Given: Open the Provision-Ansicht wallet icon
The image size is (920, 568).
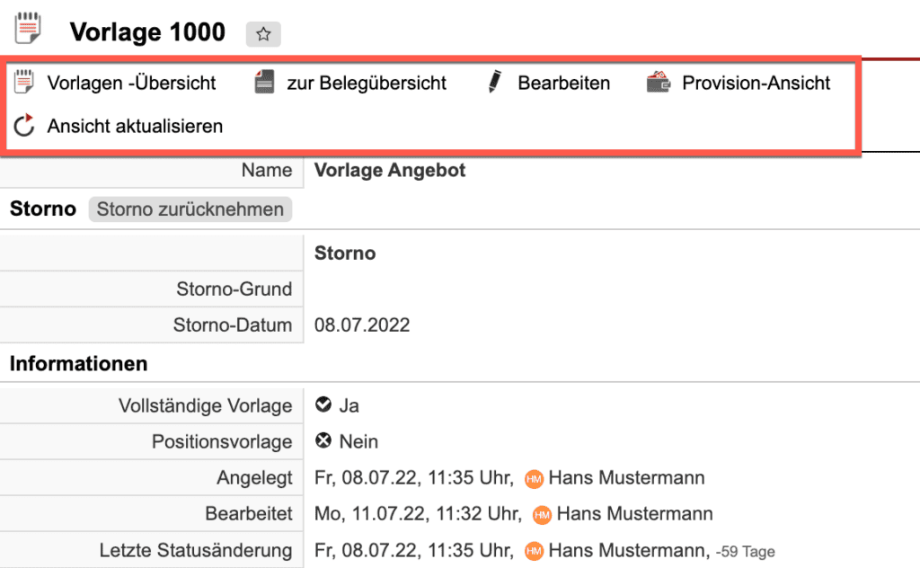Looking at the screenshot, I should 658,82.
